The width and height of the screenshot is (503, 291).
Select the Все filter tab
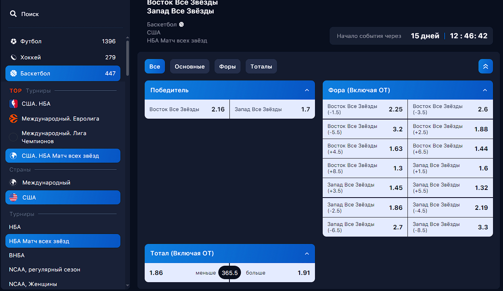[155, 66]
